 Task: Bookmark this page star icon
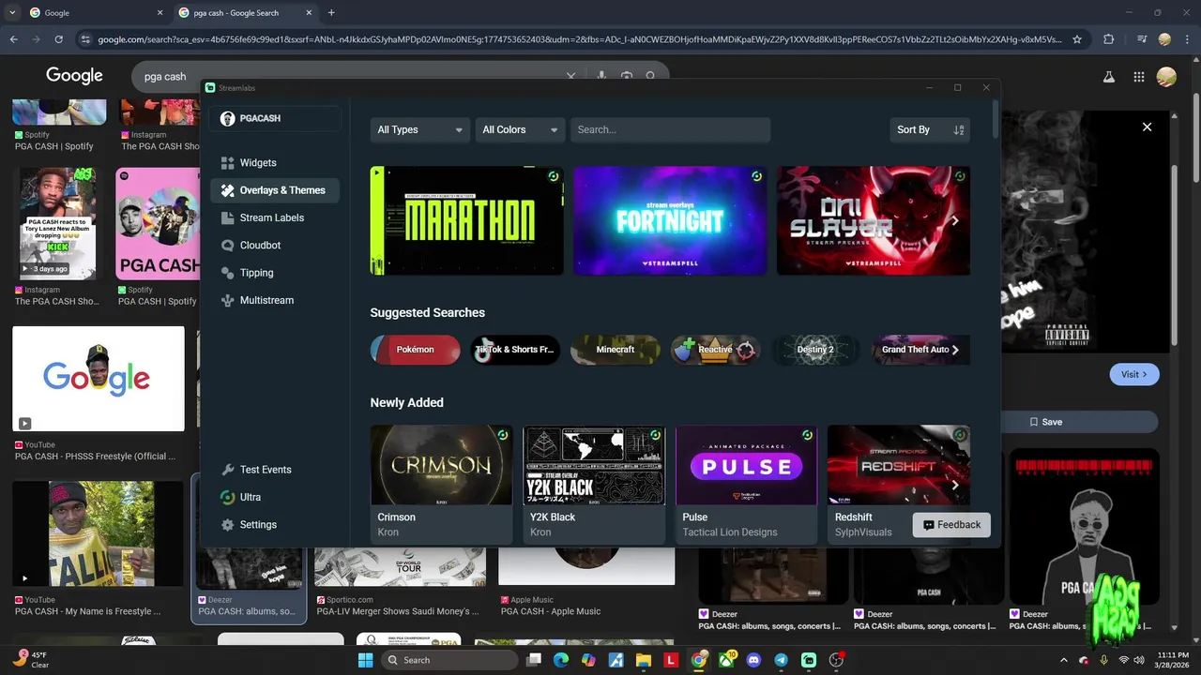tap(1077, 39)
